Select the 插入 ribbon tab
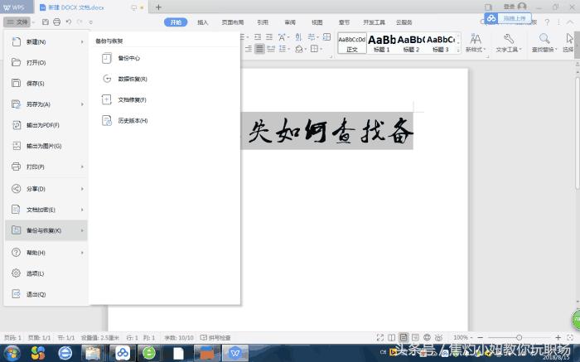The width and height of the screenshot is (580, 362). (203, 22)
